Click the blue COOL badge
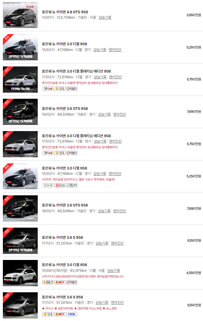 coord(72,314)
